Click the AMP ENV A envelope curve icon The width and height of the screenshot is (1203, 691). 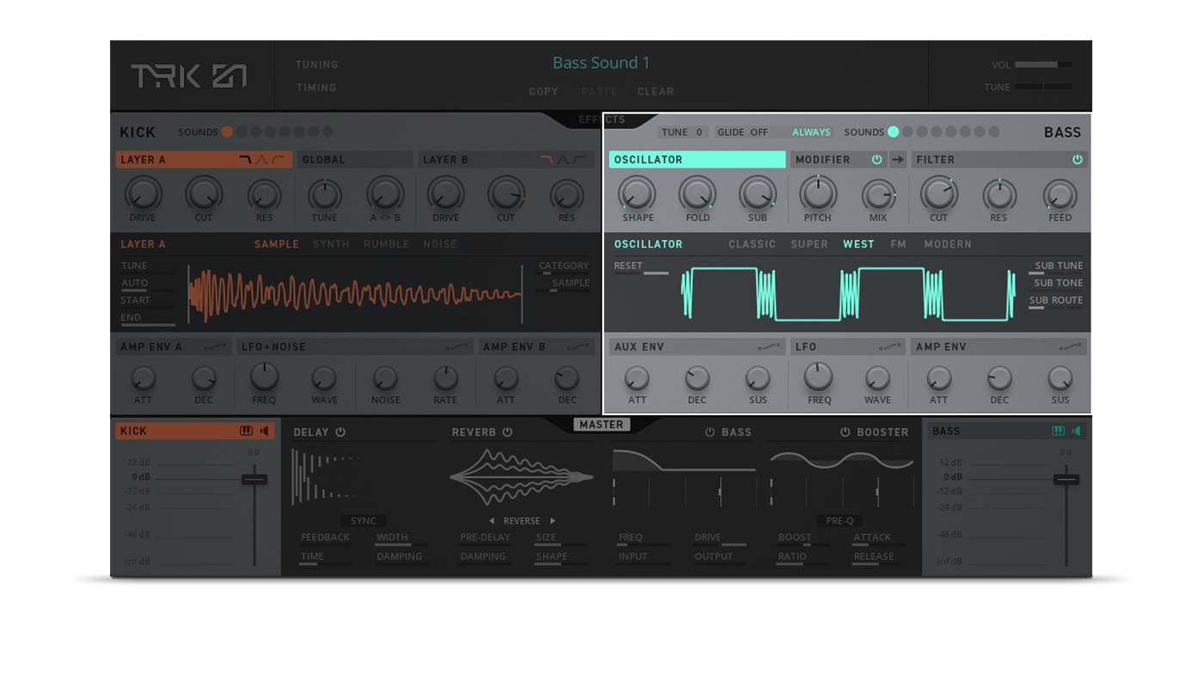(x=217, y=347)
